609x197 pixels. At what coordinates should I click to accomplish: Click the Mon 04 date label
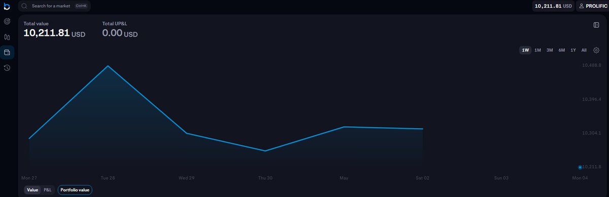coord(580,178)
